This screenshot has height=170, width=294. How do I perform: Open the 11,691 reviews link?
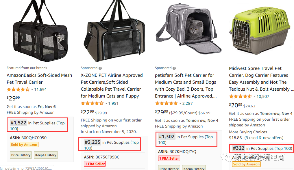(40, 89)
